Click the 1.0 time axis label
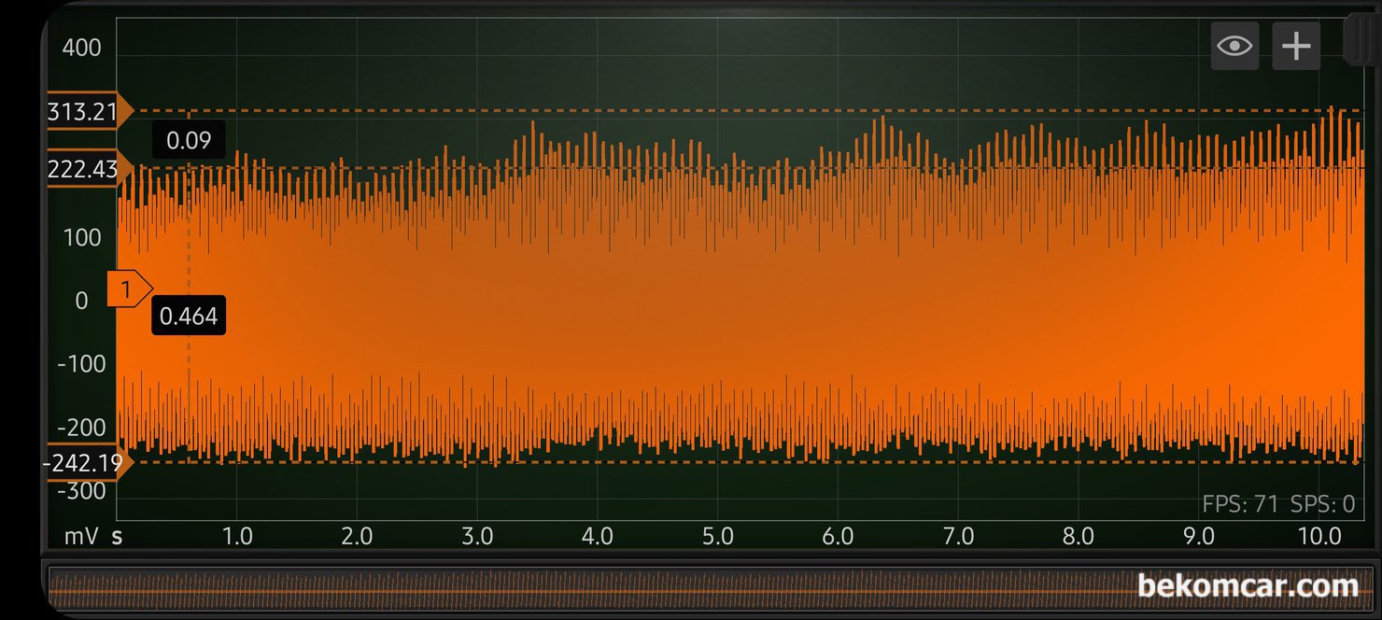Image resolution: width=1382 pixels, height=620 pixels. (x=237, y=537)
